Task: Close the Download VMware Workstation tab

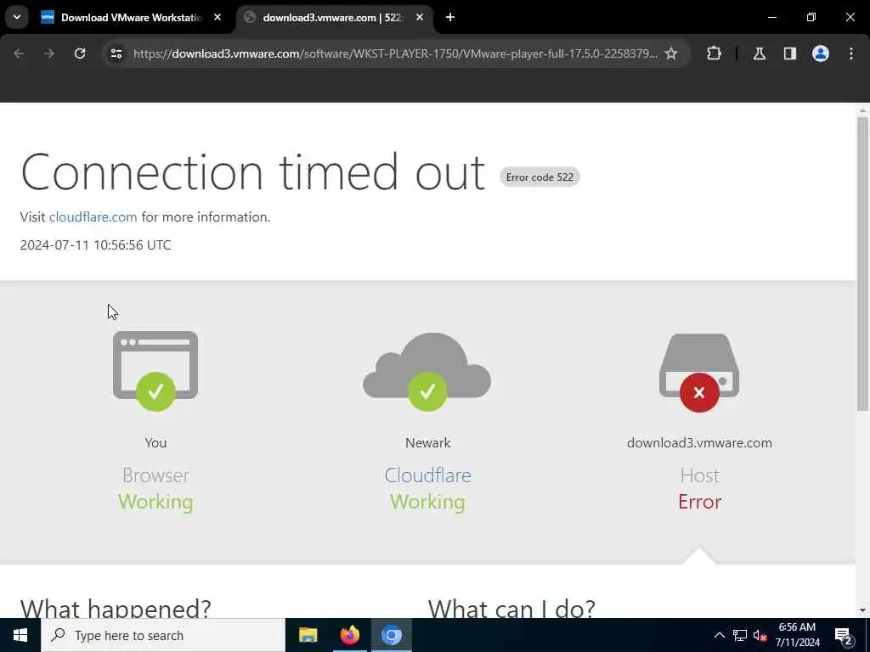Action: point(217,18)
